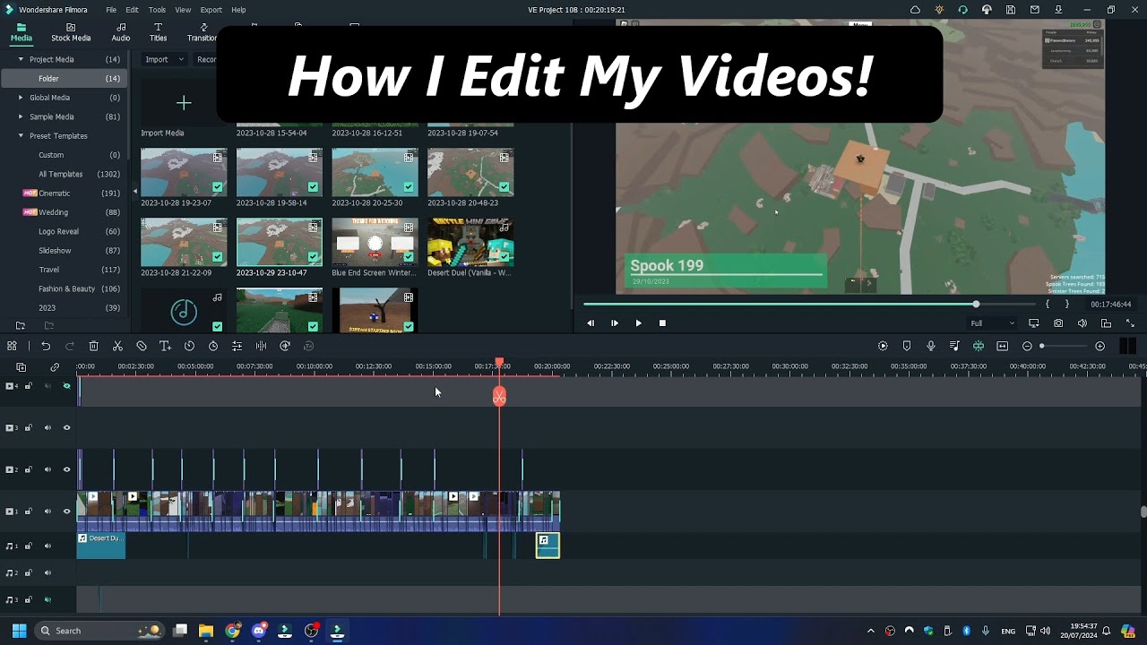Step back one frame in preview
The height and width of the screenshot is (645, 1147).
coord(591,323)
